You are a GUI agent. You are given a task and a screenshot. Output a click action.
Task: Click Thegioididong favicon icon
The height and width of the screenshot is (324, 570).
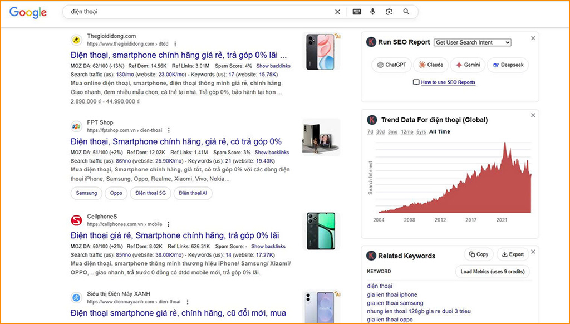point(76,40)
